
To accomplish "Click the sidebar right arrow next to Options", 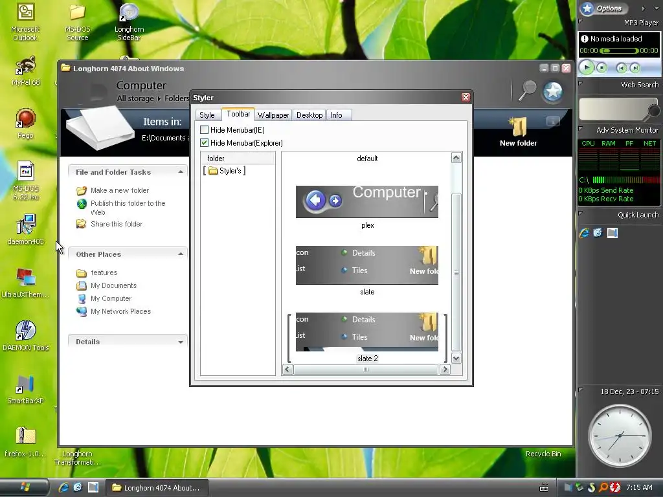I will point(643,8).
